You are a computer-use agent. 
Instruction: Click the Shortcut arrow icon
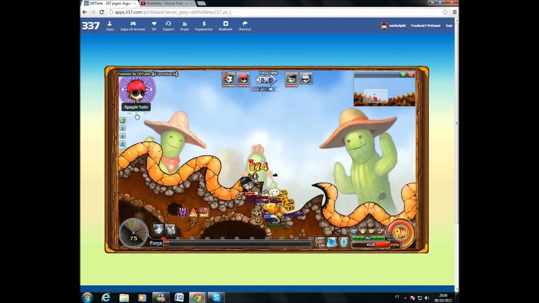pos(245,24)
